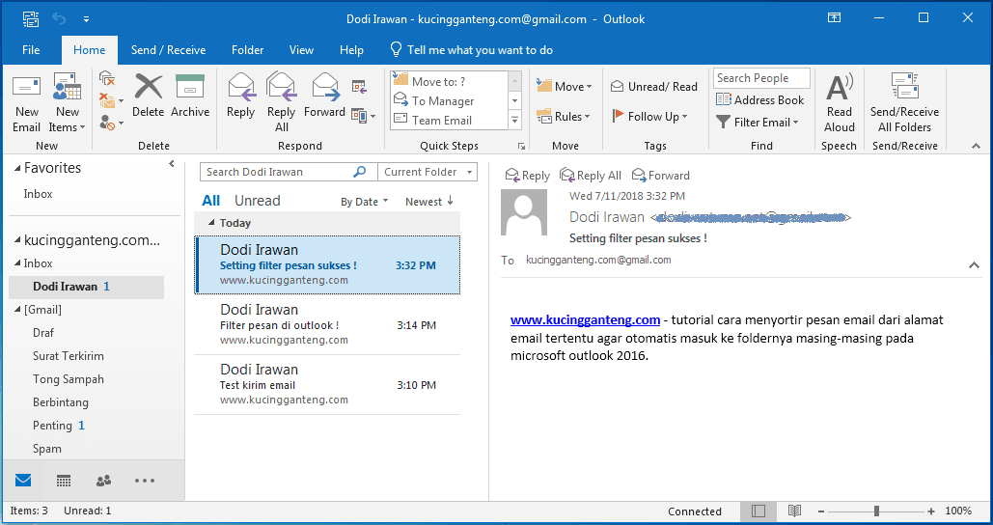This screenshot has height=525, width=993.
Task: Open the Rules dropdown
Action: point(563,117)
